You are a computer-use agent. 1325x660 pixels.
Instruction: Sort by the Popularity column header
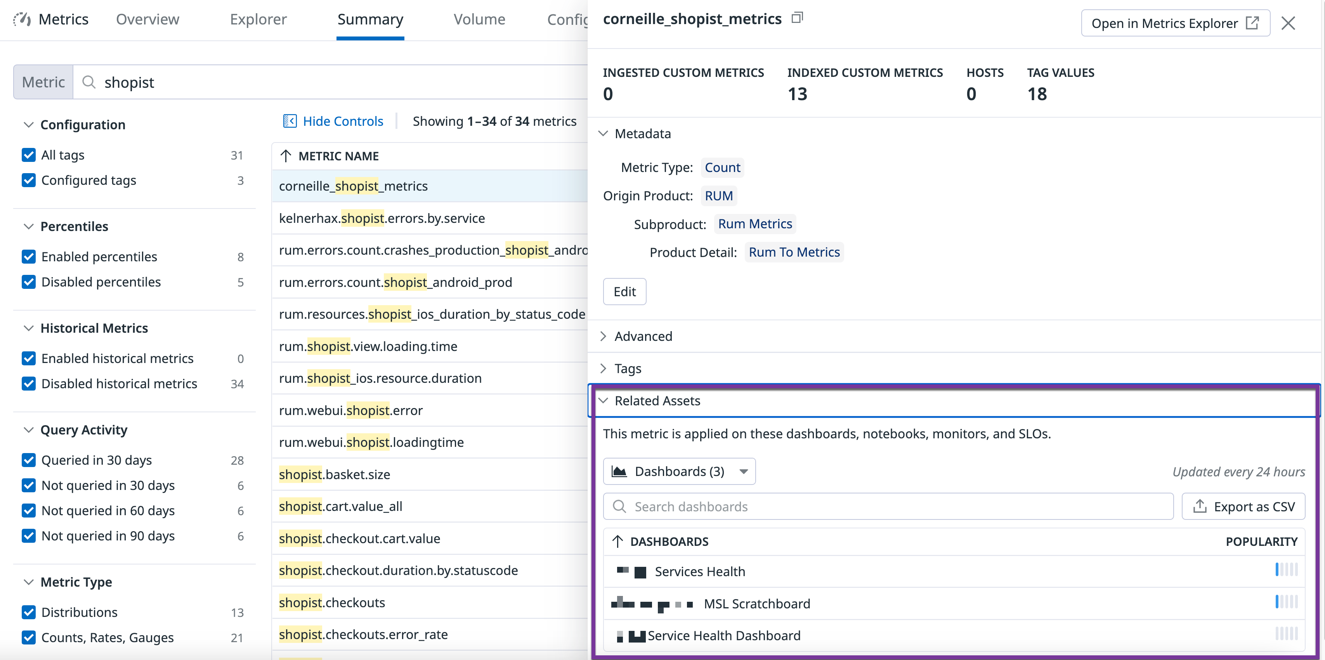[x=1261, y=542]
